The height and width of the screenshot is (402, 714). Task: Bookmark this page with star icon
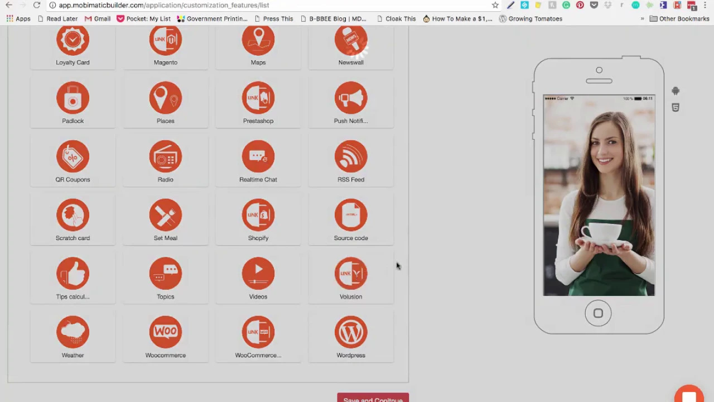495,5
